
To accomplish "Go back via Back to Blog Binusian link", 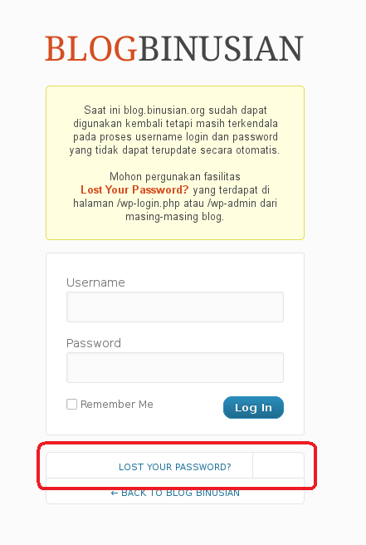I will coord(175,493).
